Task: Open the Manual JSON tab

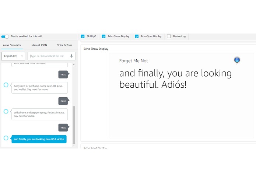Action: 39,45
